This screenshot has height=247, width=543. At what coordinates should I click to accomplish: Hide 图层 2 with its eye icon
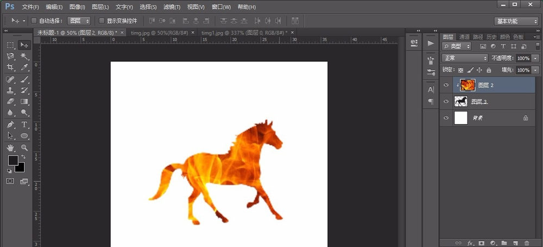pos(446,86)
